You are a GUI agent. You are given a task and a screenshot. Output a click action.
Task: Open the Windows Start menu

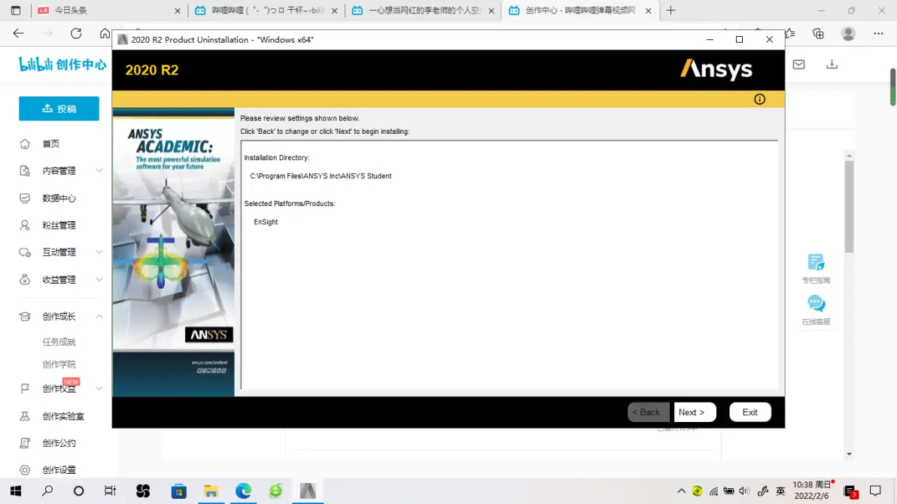[x=16, y=491]
